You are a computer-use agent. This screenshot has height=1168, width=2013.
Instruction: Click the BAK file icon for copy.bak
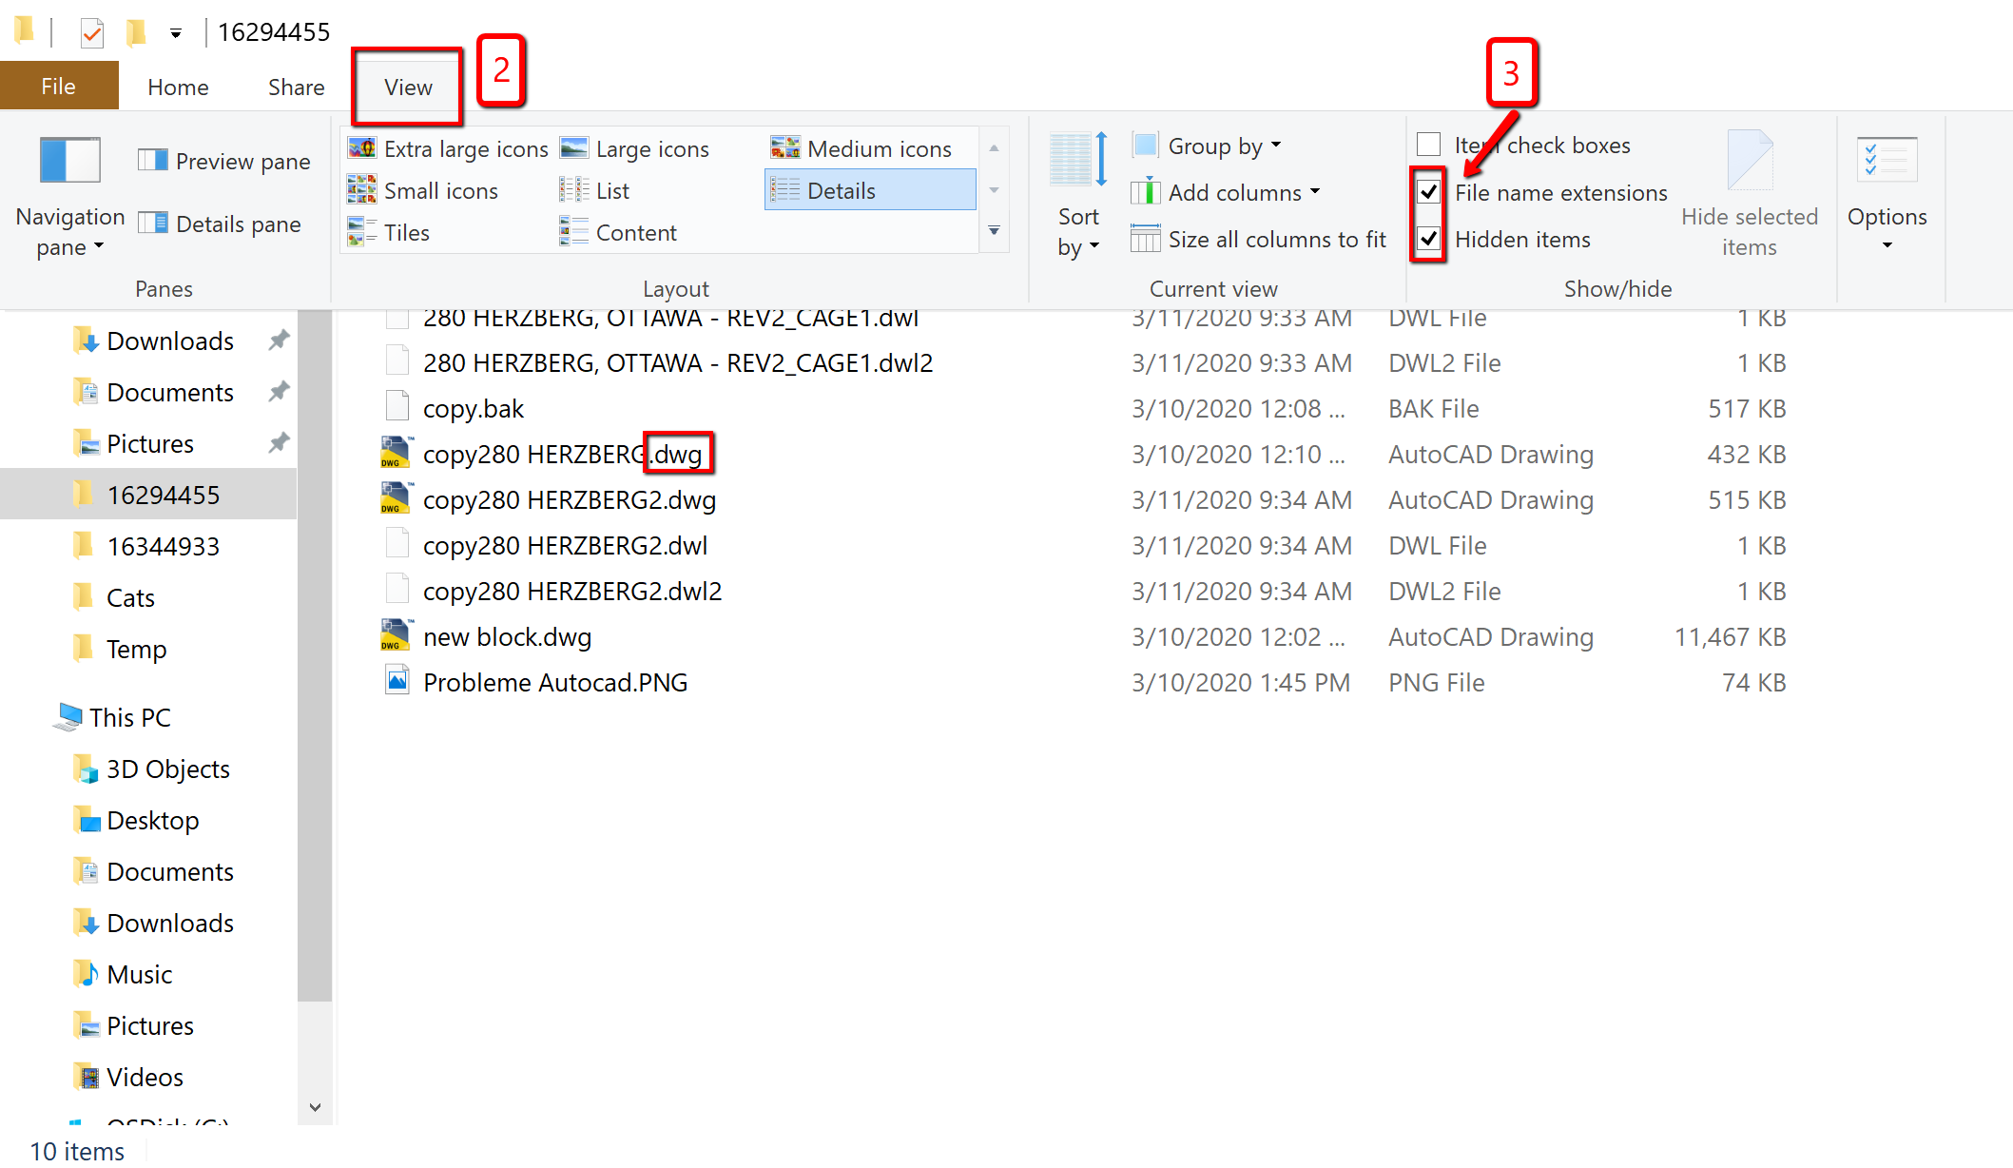point(397,407)
